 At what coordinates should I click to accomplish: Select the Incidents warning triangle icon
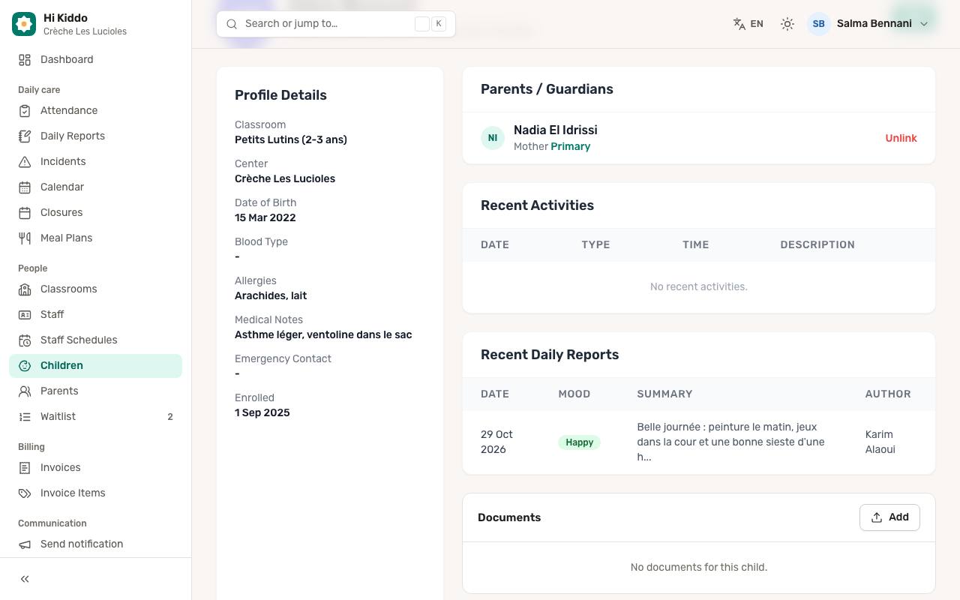tap(25, 161)
